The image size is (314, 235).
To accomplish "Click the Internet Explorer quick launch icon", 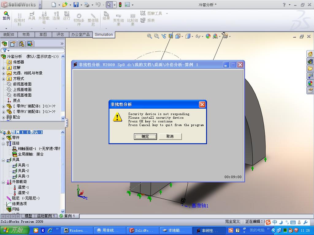I will tap(50, 230).
